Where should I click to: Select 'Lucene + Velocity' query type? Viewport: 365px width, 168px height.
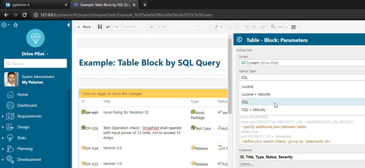(256, 94)
